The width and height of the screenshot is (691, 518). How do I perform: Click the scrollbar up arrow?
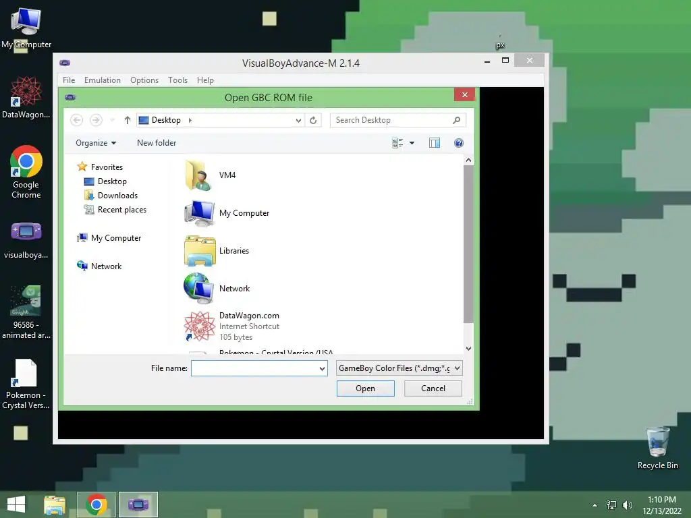tap(468, 161)
